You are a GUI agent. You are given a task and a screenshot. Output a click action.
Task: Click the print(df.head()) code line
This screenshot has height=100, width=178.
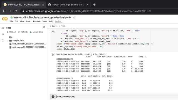pyautogui.click(x=66, y=49)
